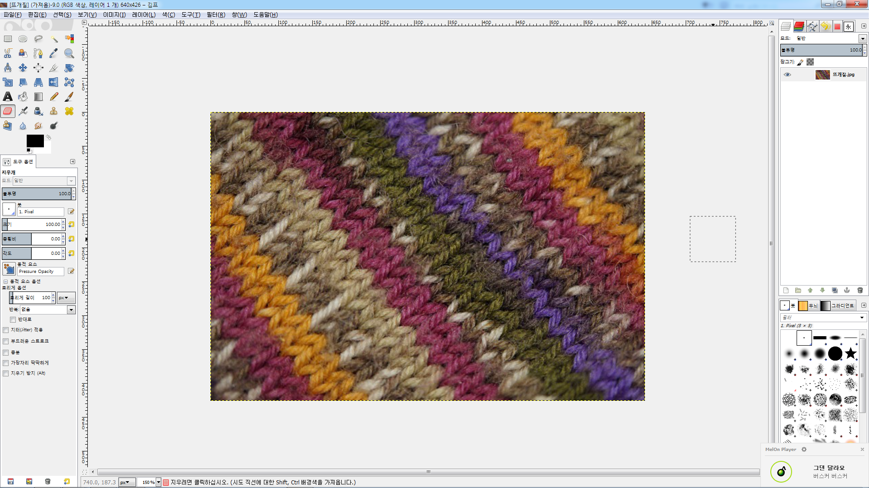Screen dimensions: 869x488
Task: Select the Rectangle Select tool
Action: (8, 39)
